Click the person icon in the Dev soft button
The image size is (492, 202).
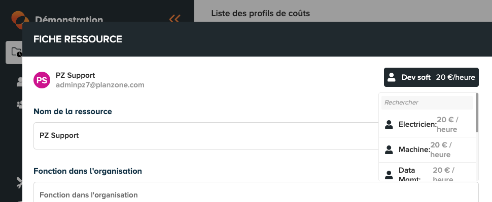click(391, 77)
